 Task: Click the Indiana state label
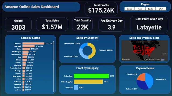(18, 79)
